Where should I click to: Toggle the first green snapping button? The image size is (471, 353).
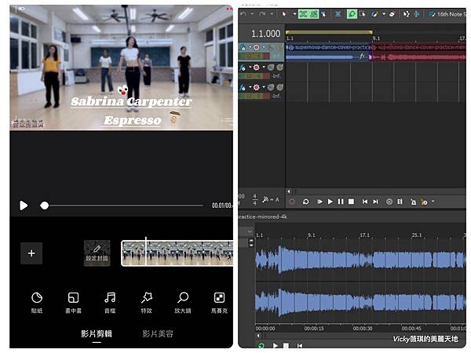(x=303, y=14)
